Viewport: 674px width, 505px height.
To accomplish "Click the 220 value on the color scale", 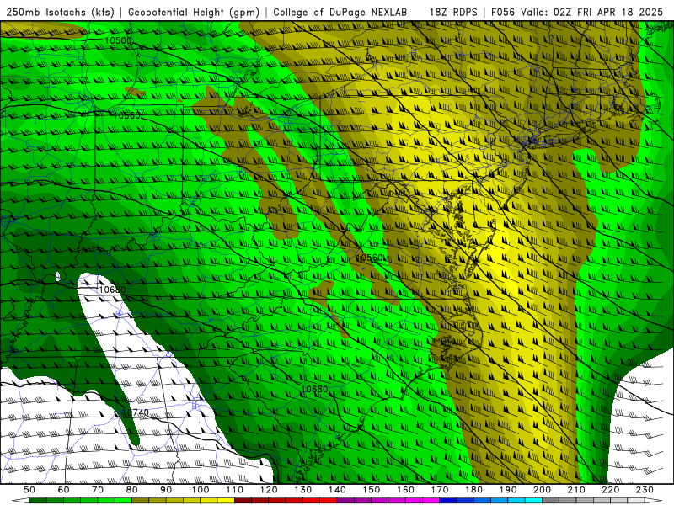I will click(610, 490).
